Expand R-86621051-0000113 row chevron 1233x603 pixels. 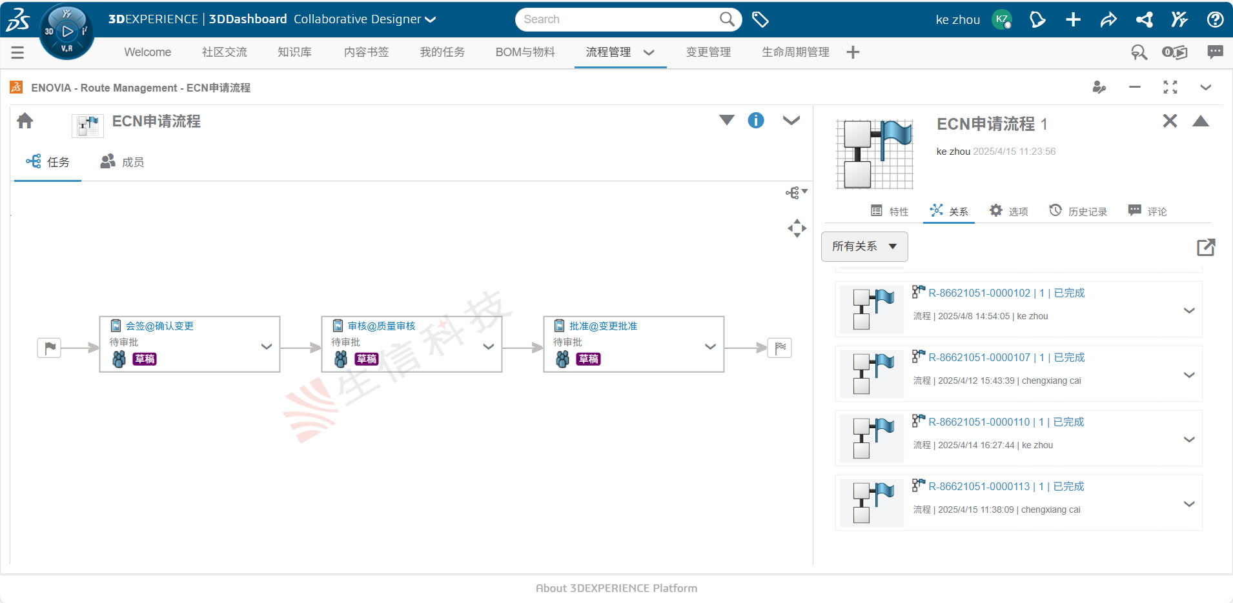click(1189, 504)
